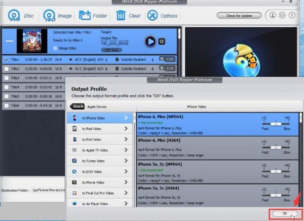Click the iPod Video device icon
Image resolution: width=304 pixels, height=221 pixels.
tap(74, 139)
